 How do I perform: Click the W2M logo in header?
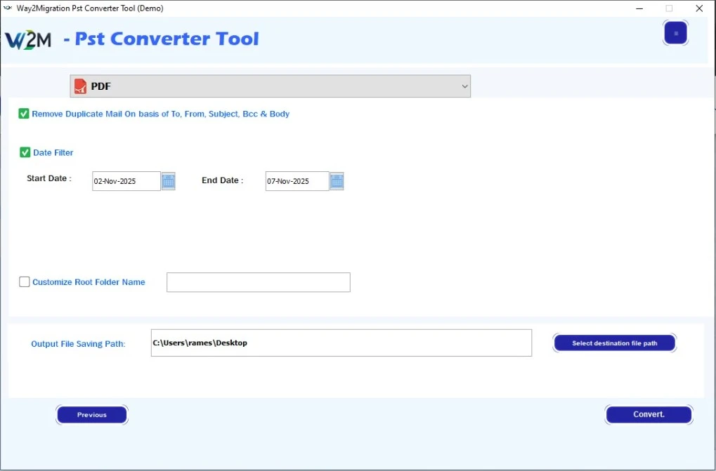tap(29, 39)
